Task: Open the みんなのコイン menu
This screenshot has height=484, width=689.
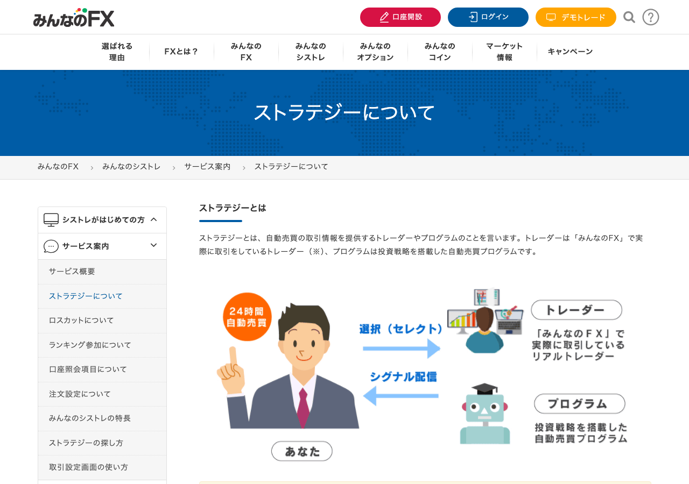Action: coord(440,52)
